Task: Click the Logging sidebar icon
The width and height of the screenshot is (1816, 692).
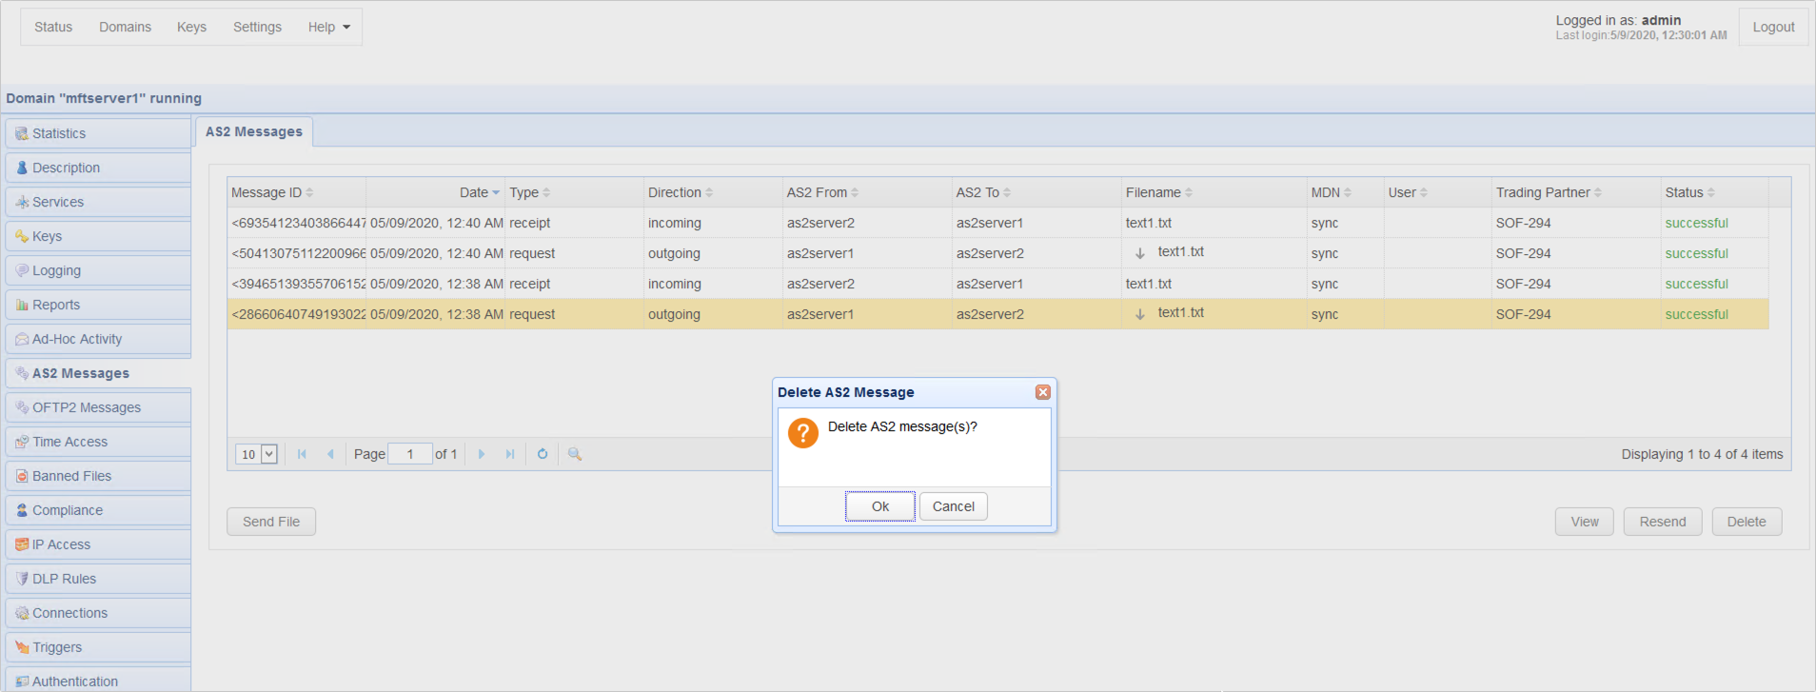Action: coord(22,271)
